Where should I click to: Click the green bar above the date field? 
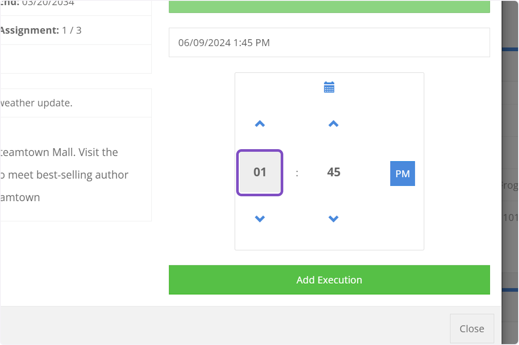point(329,7)
